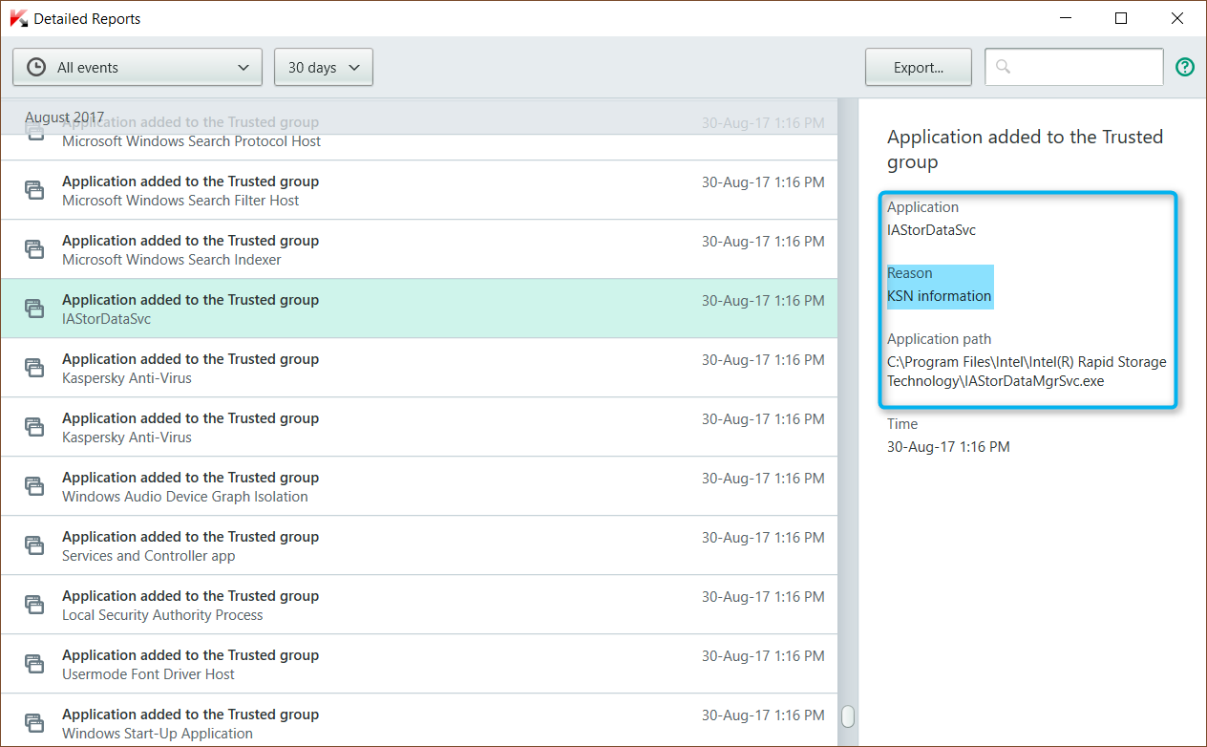Image resolution: width=1207 pixels, height=747 pixels.
Task: Click the magnifier icon in the search box
Action: point(1003,67)
